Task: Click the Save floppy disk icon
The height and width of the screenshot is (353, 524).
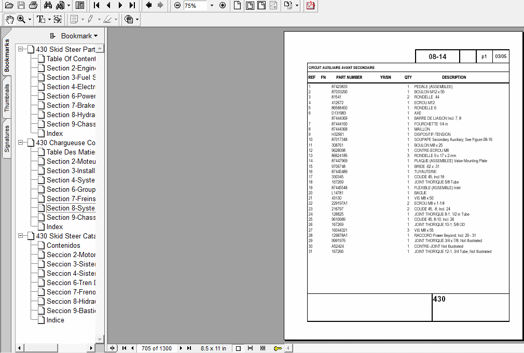Action: [x=21, y=5]
